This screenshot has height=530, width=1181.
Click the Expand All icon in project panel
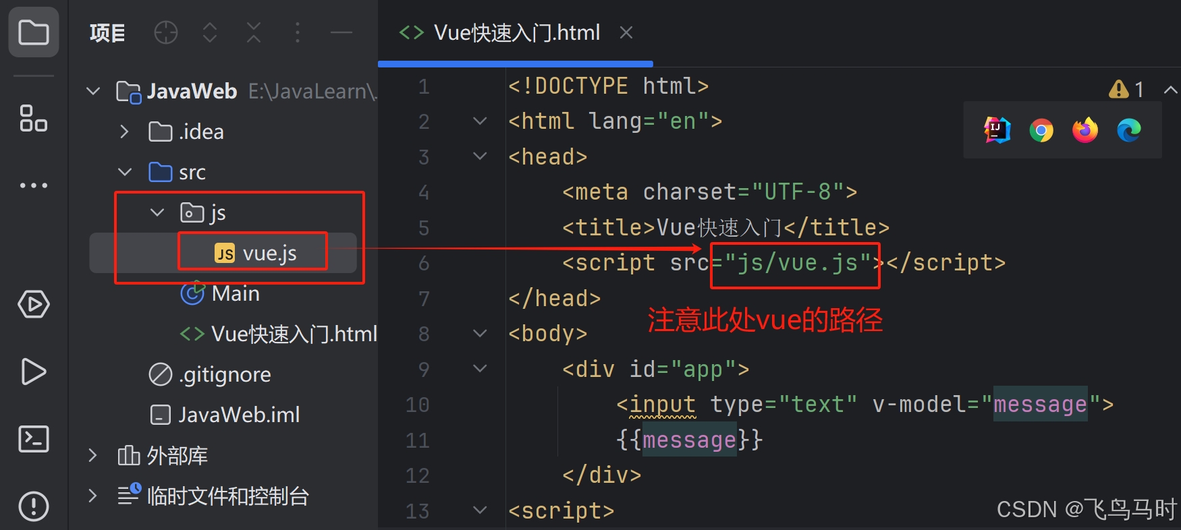210,32
